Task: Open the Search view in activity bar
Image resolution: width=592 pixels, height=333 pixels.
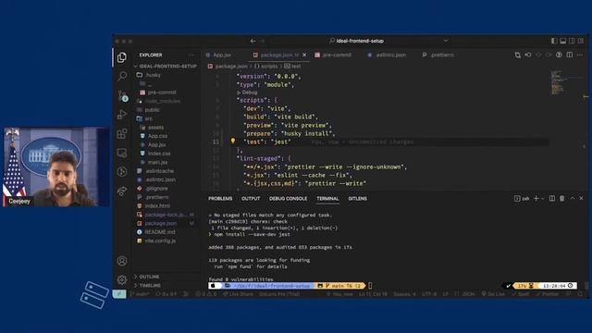Action: (122, 76)
